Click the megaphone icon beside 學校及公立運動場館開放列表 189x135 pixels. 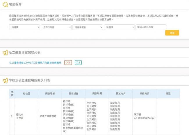coord(6,80)
